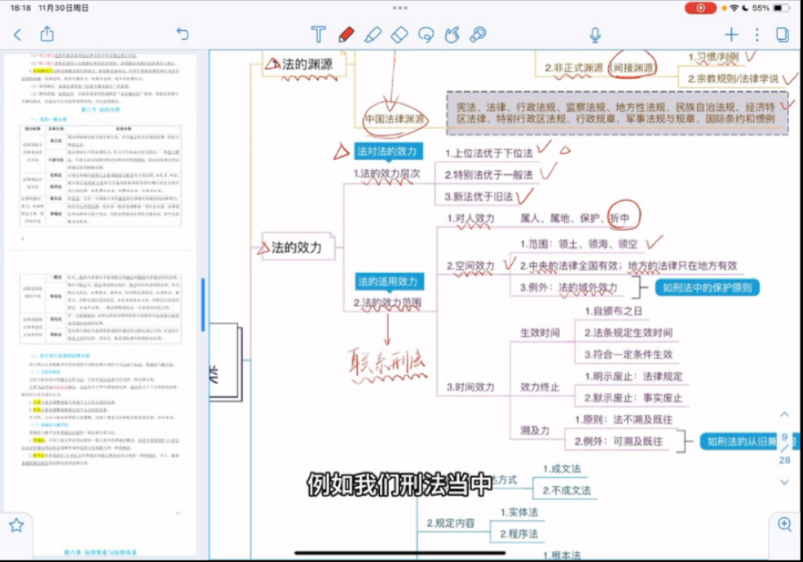Tap 1.法的效力层次 node
This screenshot has height=562, width=803.
(x=387, y=174)
